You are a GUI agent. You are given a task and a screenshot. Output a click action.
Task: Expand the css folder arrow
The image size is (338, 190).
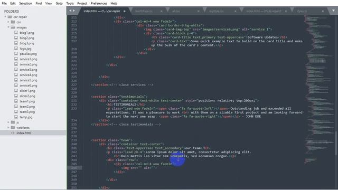[x=8, y=22]
